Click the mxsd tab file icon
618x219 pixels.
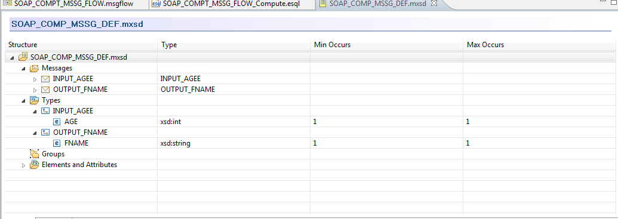tap(323, 4)
